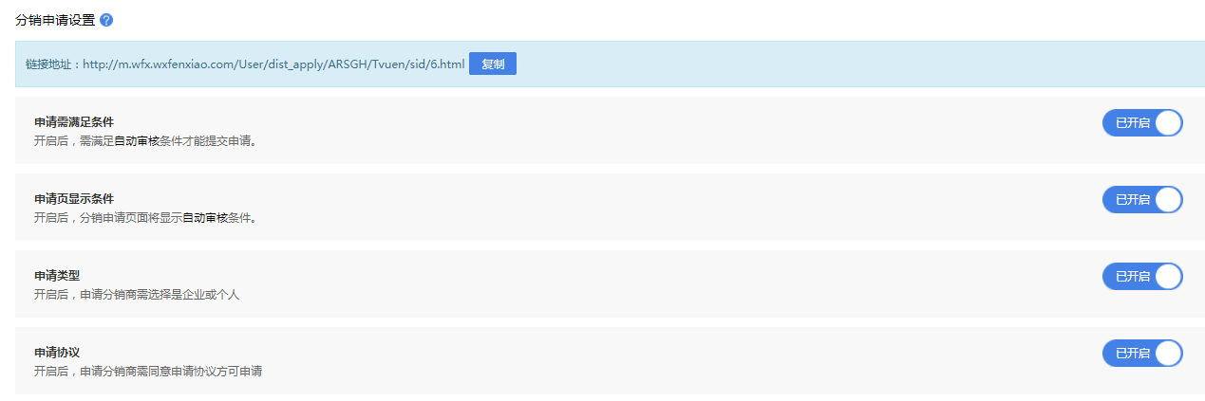Viewport: 1205px width, 401px height.
Task: Switch off the 申请协议 toggle
Action: (x=1141, y=353)
